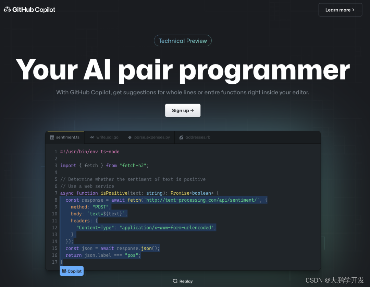
Task: Open the Learn more button
Action: point(340,10)
